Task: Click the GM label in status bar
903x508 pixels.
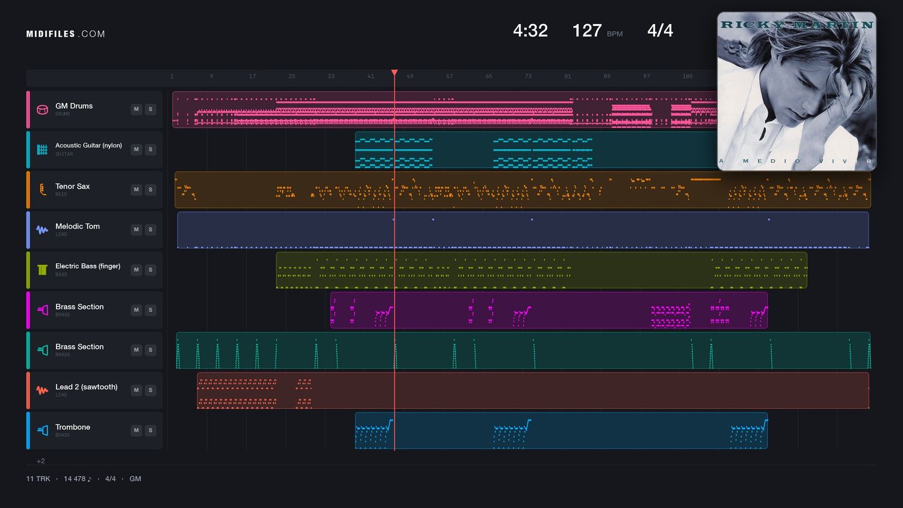Action: click(x=135, y=479)
